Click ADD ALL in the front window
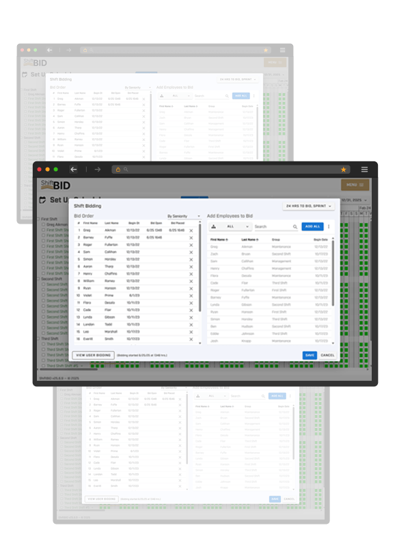410x547 pixels. point(312,227)
